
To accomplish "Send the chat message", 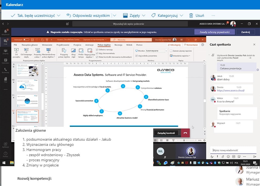I will 255,156.
